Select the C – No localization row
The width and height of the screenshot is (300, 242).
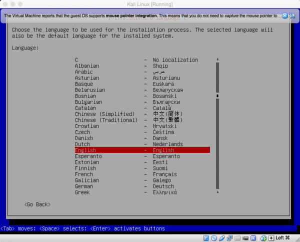[x=142, y=60]
